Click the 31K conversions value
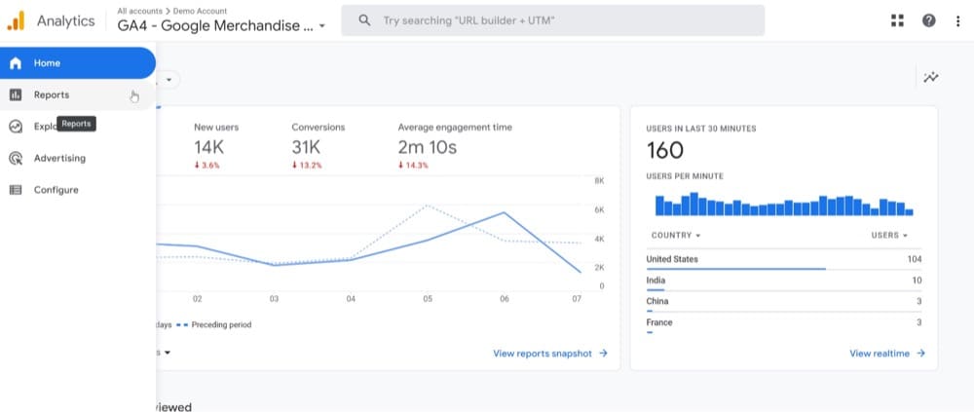Viewport: 974px width, 412px height. pos(306,147)
